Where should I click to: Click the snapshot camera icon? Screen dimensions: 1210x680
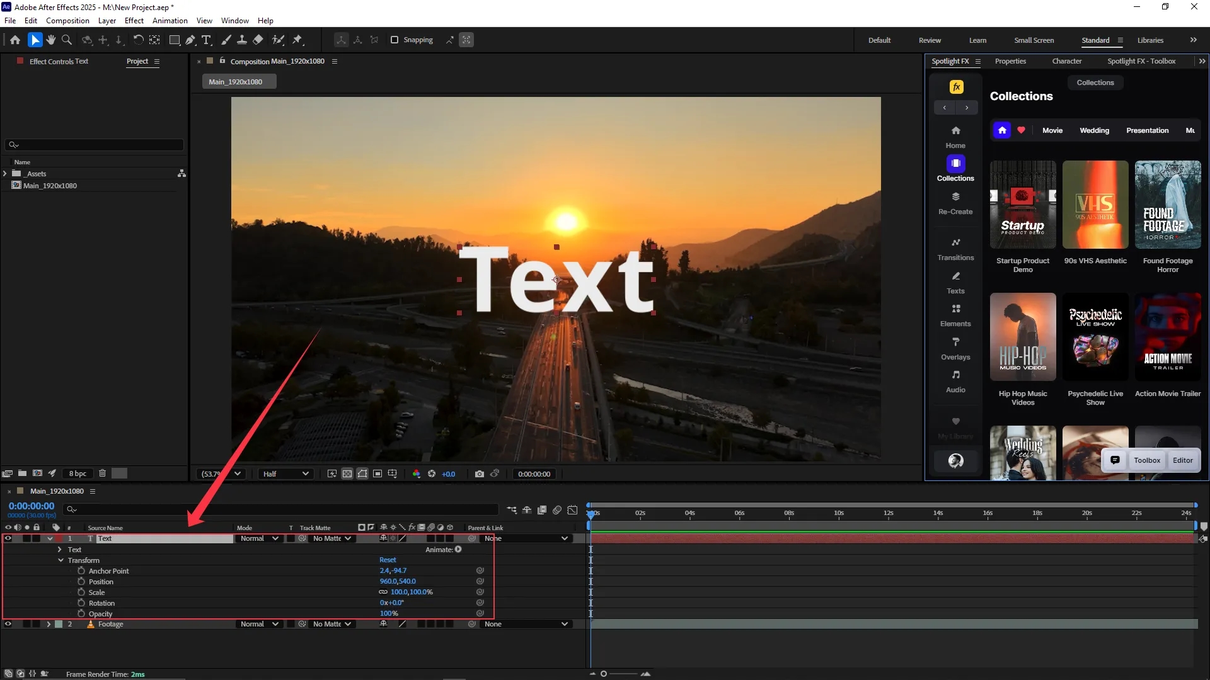tap(480, 474)
